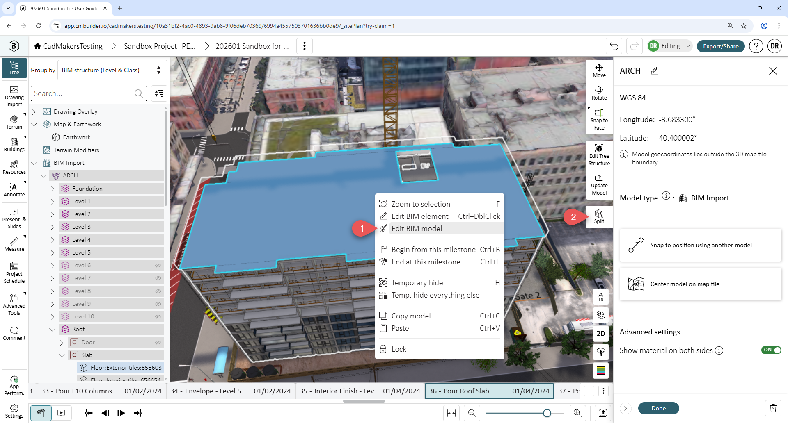Click the redo arrow
788x423 pixels.
click(x=634, y=46)
